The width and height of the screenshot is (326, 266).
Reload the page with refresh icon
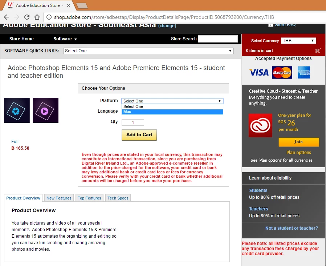pyautogui.click(x=27, y=17)
